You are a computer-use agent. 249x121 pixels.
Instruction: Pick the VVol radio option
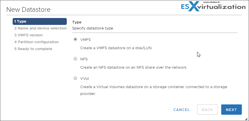click(75, 78)
